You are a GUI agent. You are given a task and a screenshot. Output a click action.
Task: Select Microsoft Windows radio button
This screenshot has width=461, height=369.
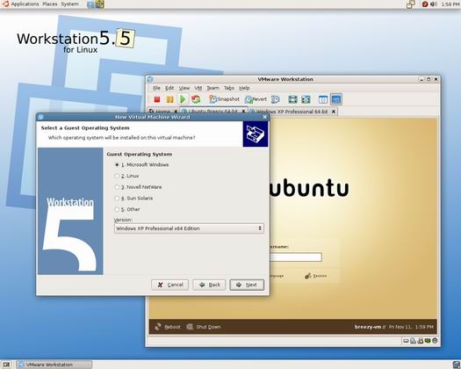coord(117,165)
